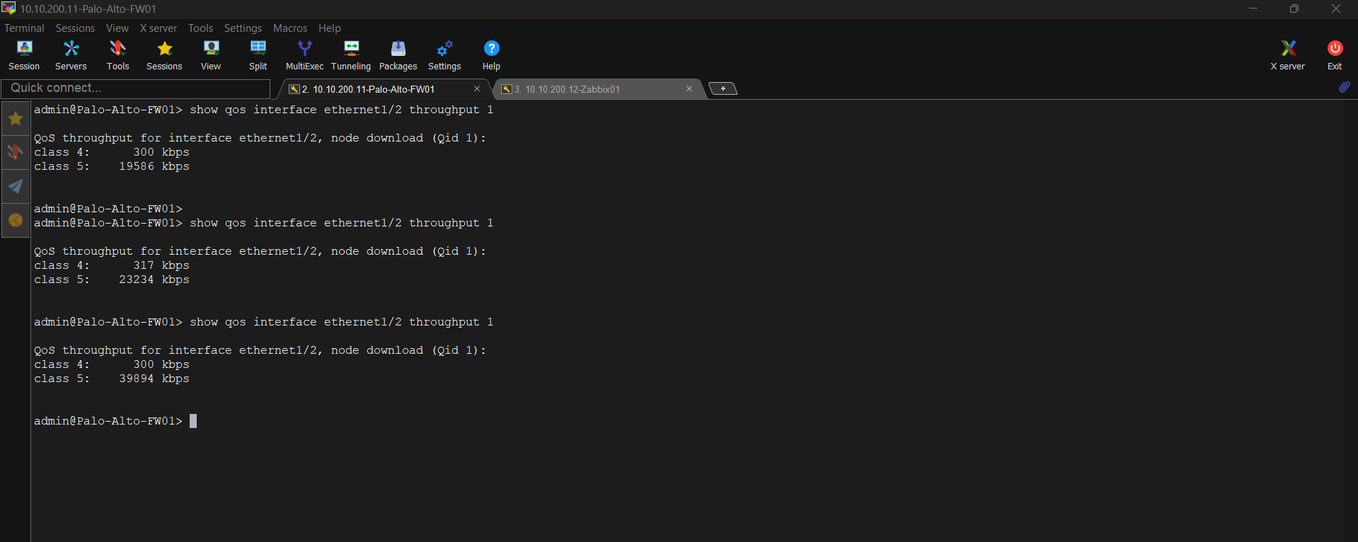Select the Split toolbar icon
The image size is (1358, 542).
pyautogui.click(x=258, y=55)
